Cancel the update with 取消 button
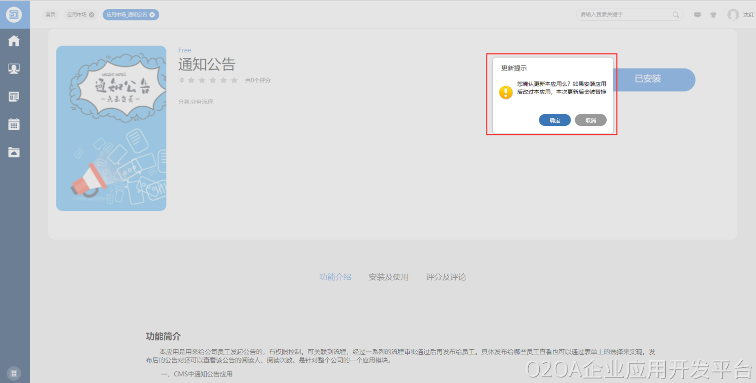 pyautogui.click(x=590, y=120)
